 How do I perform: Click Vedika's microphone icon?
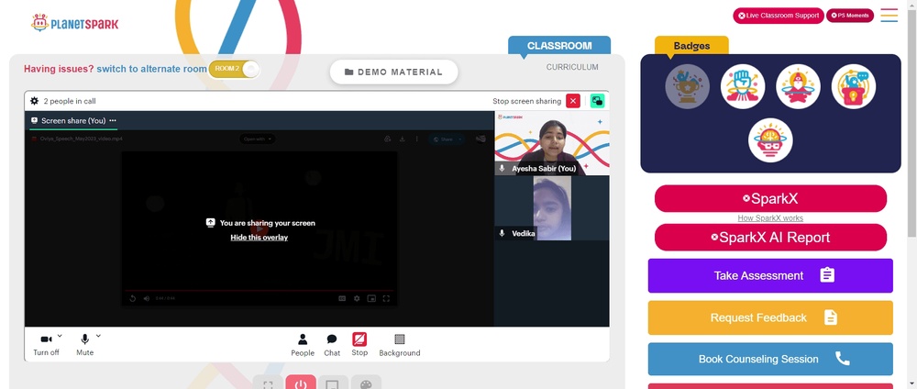(x=502, y=233)
